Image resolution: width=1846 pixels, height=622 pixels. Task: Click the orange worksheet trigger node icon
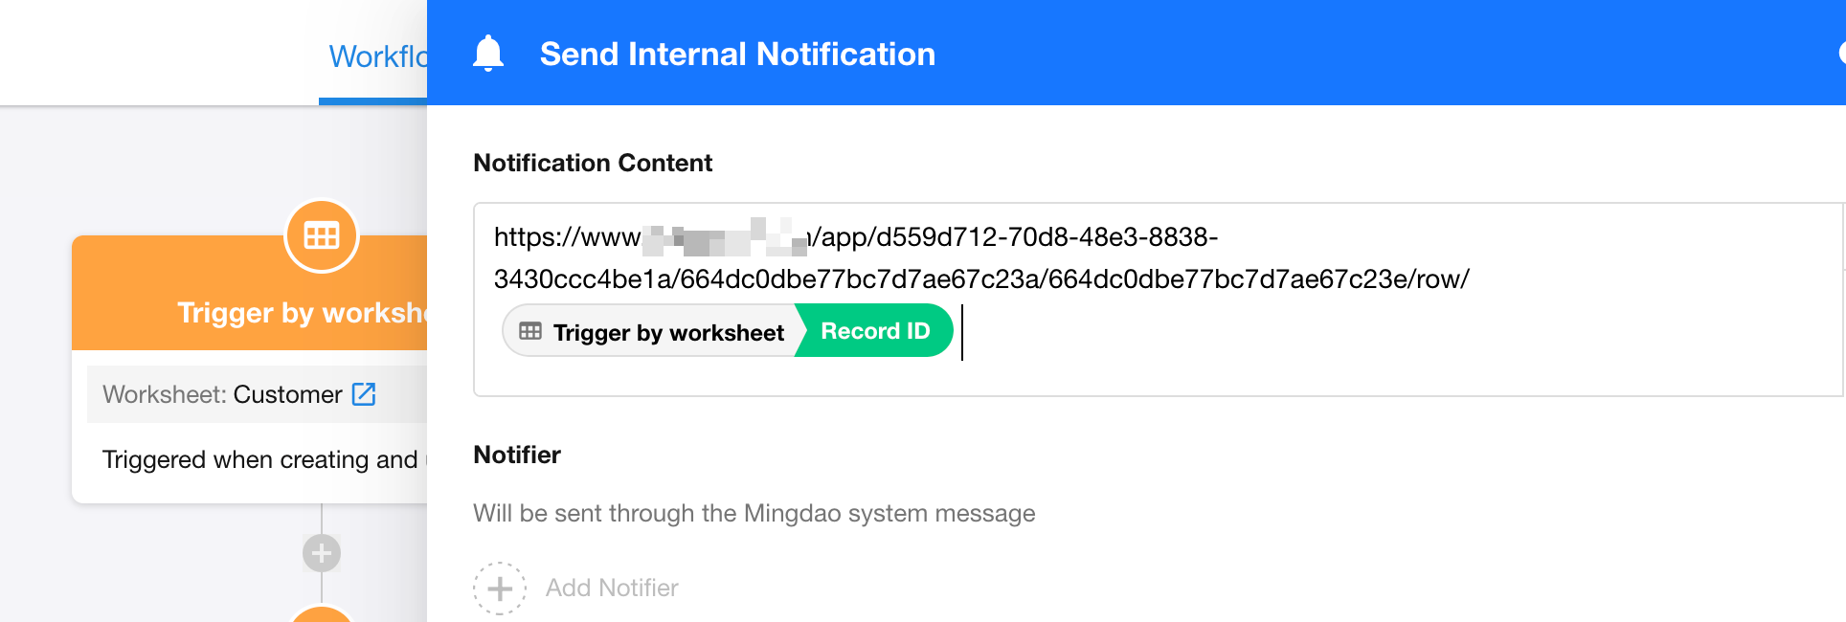click(322, 235)
